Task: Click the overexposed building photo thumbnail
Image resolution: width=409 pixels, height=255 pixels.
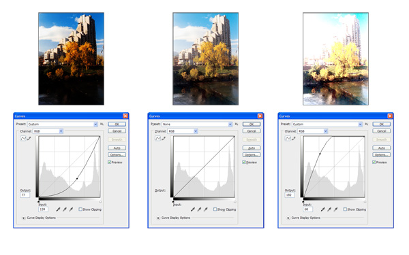Action: click(x=335, y=58)
